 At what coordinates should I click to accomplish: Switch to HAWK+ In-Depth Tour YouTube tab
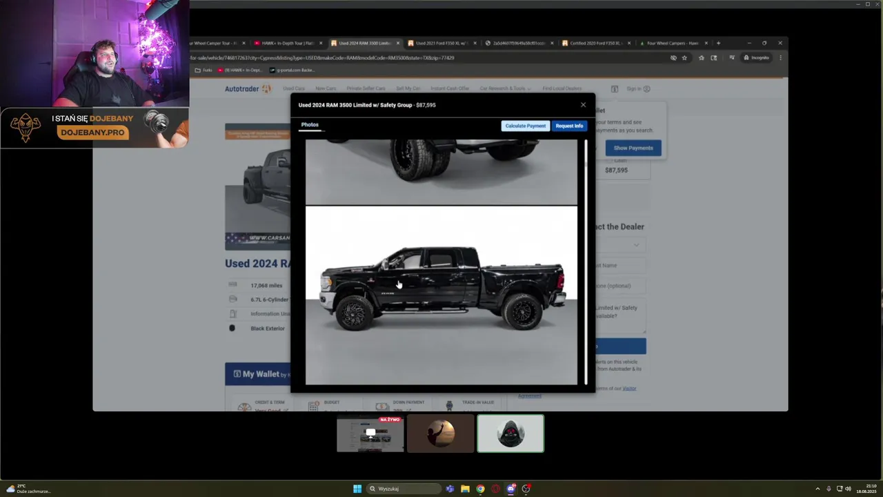pos(288,43)
